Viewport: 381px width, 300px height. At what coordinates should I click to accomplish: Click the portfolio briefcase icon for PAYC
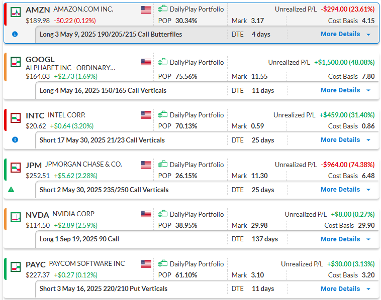point(162,263)
